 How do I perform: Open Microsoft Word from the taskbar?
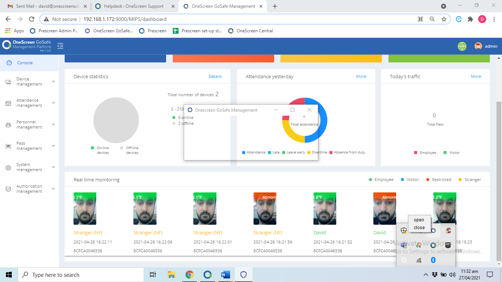point(225,275)
